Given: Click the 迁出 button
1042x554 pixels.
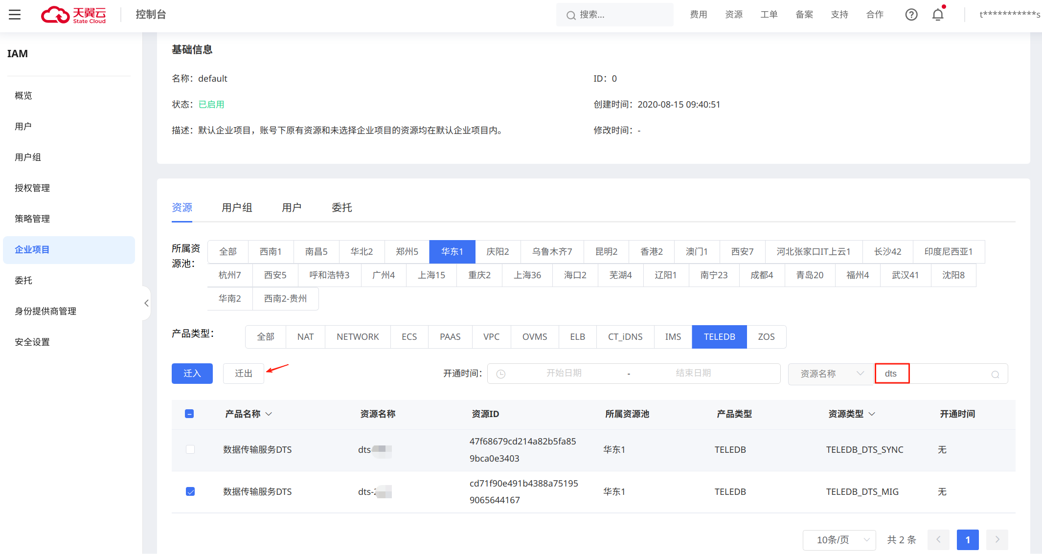Looking at the screenshot, I should (x=244, y=374).
